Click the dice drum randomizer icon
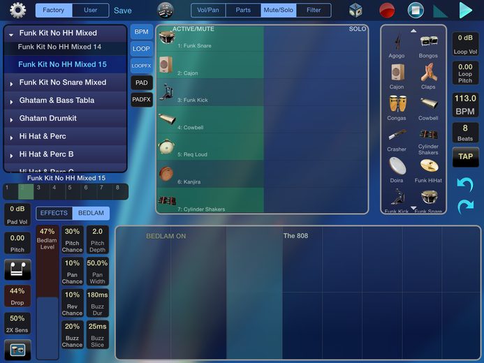484x363 pixels. pos(165,10)
